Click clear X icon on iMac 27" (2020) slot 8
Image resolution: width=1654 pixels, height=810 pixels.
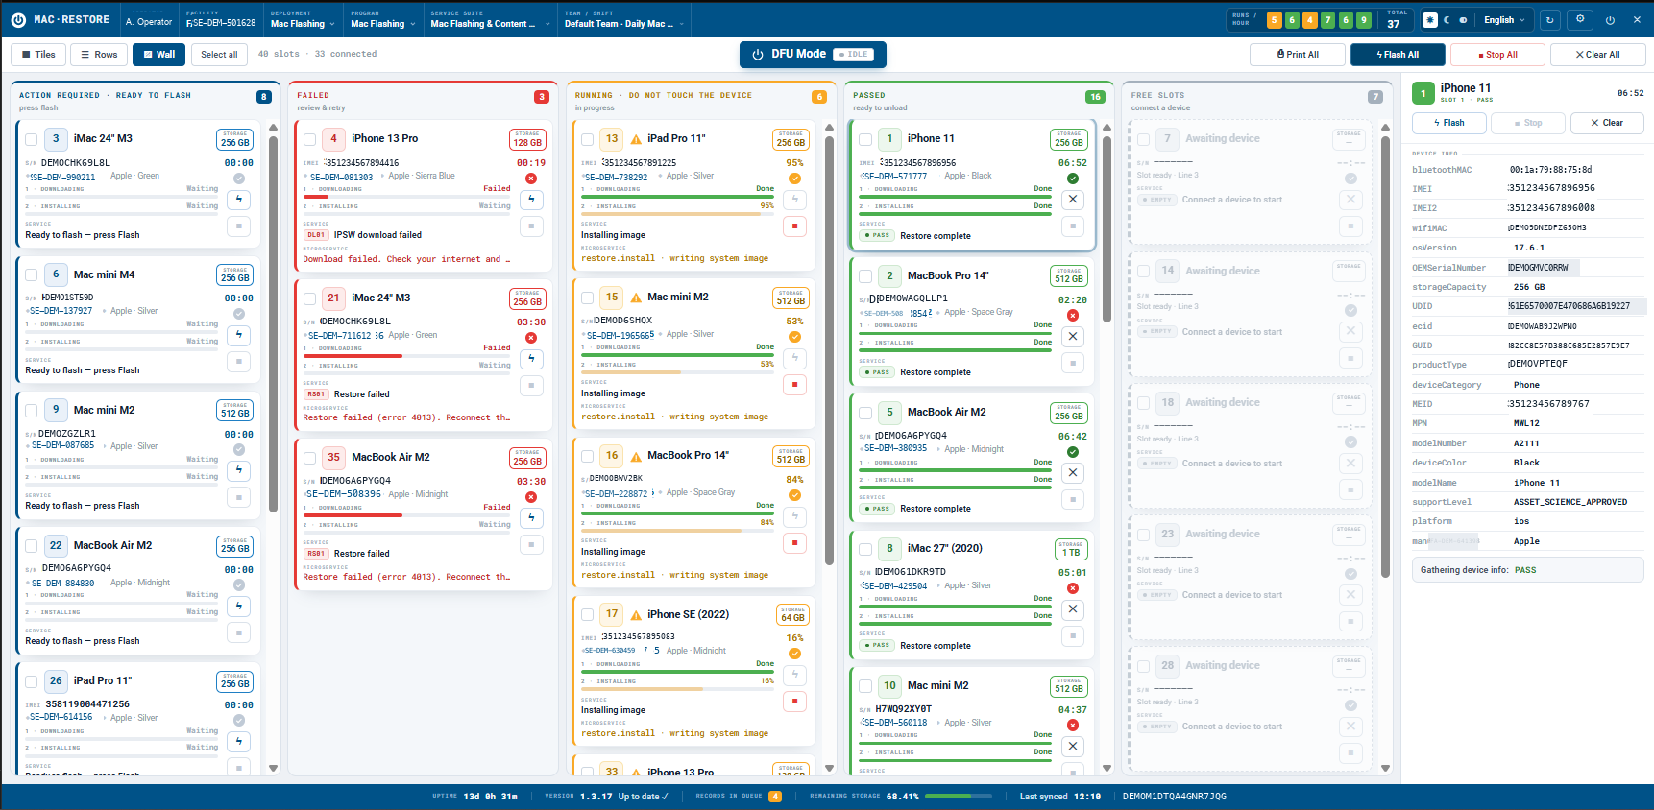click(x=1073, y=609)
